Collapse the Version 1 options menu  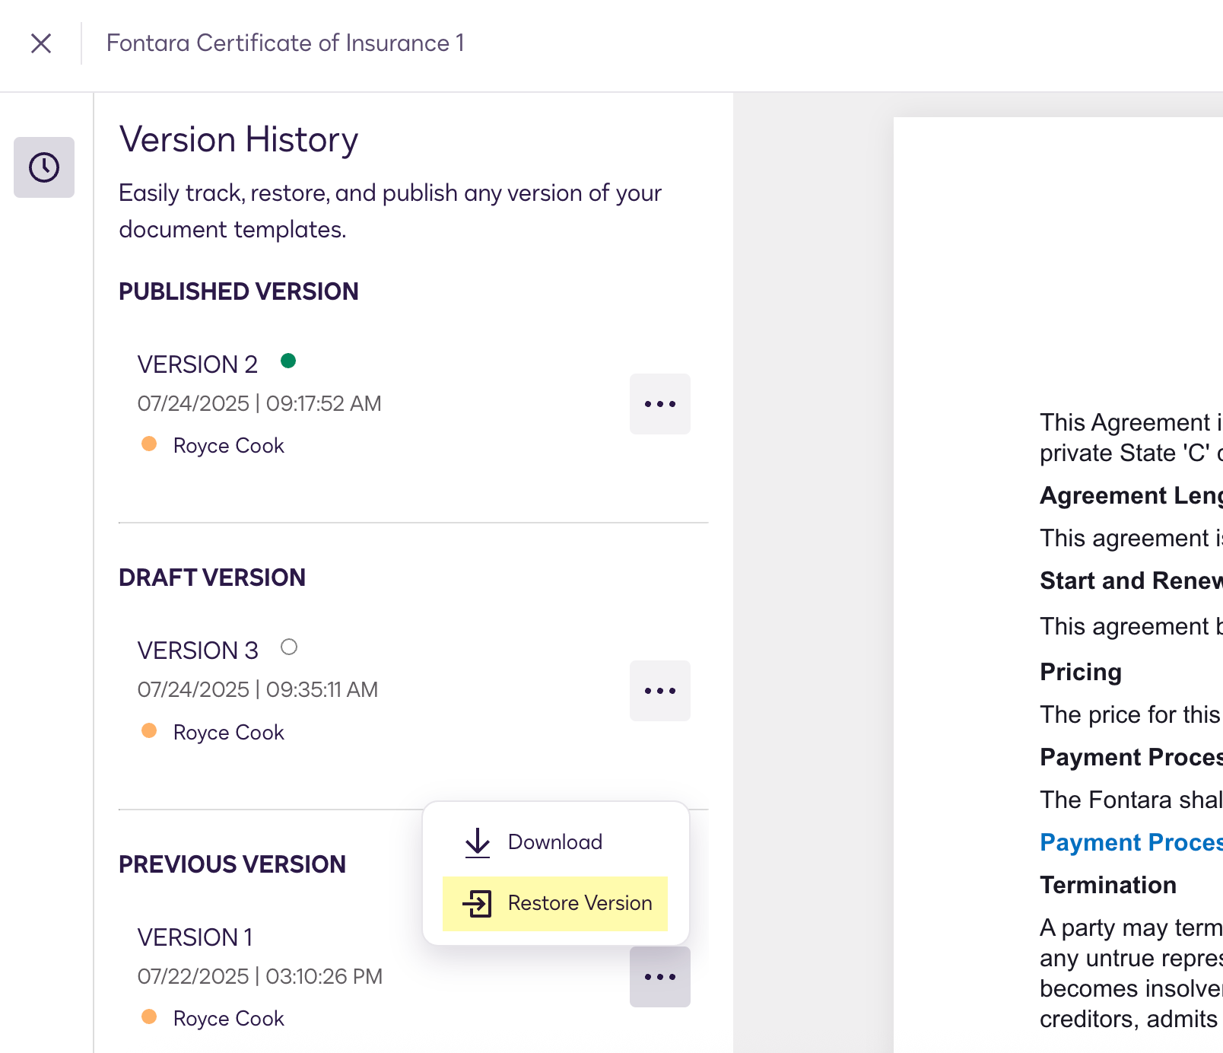tap(659, 977)
